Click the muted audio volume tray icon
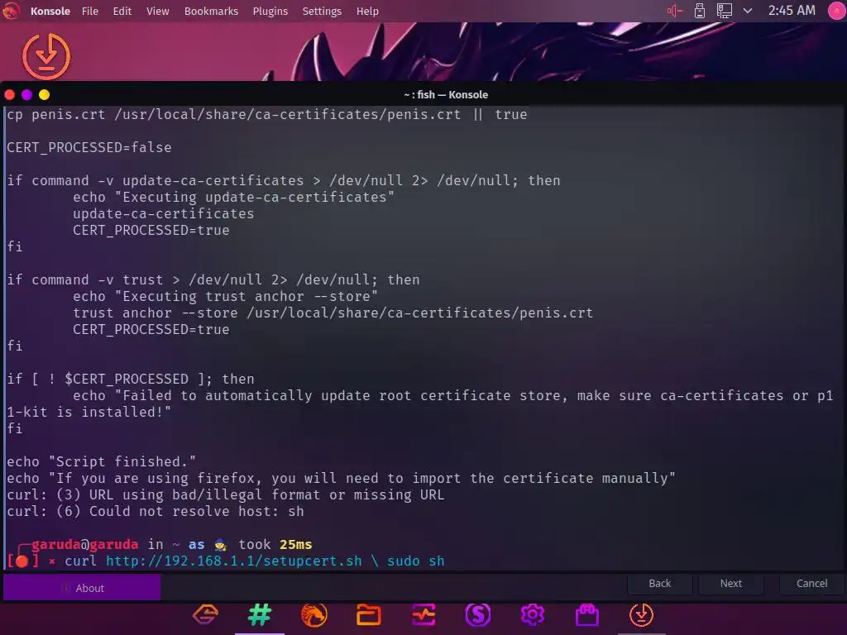The height and width of the screenshot is (635, 847). (x=675, y=11)
